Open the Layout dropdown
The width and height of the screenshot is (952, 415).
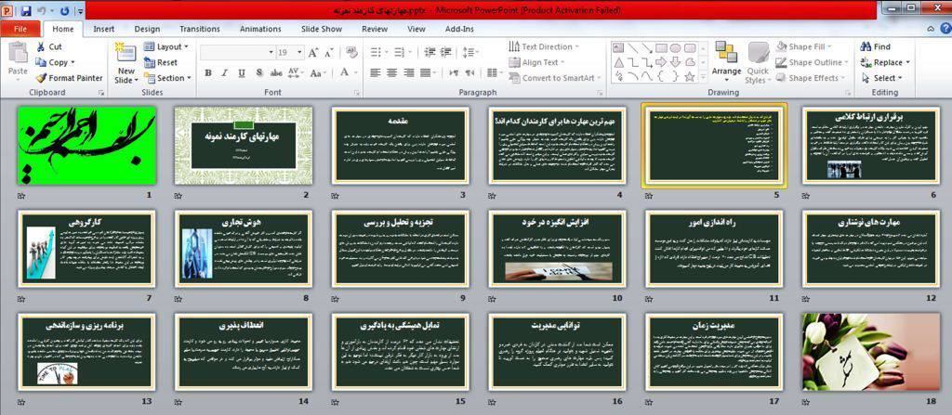166,46
